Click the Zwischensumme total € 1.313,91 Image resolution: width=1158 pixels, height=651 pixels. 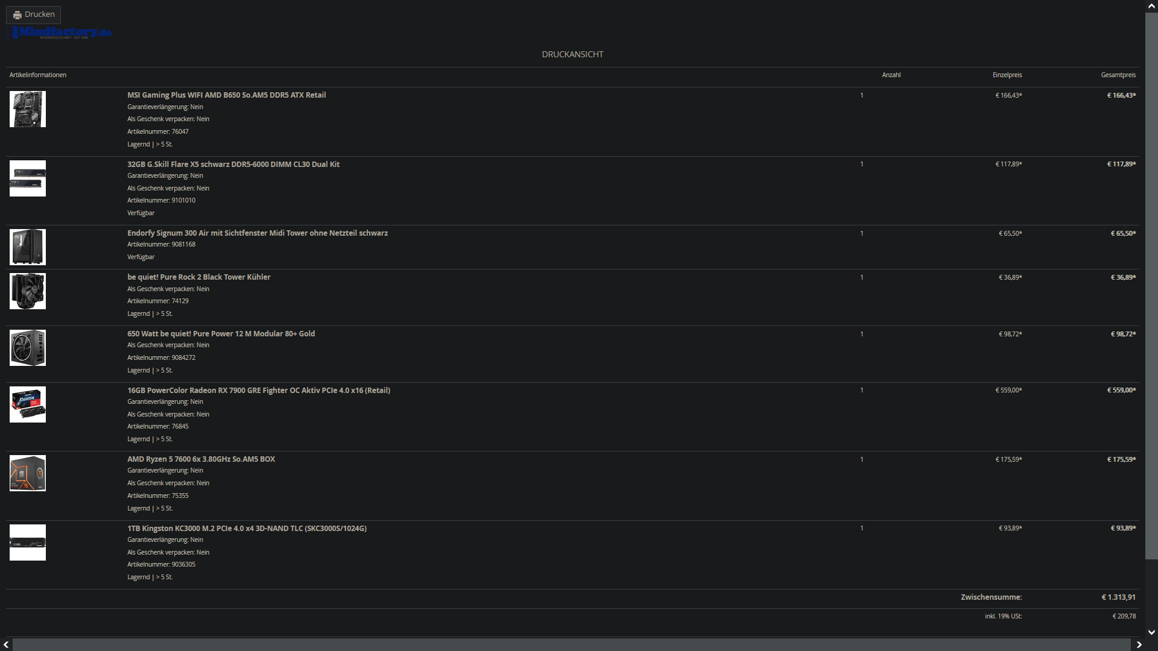tap(1118, 597)
